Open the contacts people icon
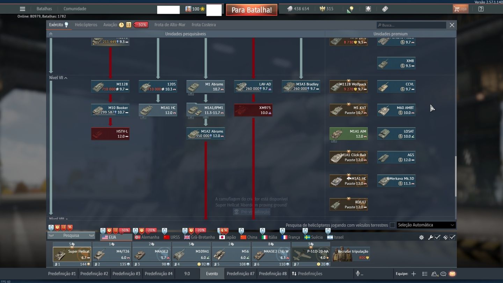 435,274
